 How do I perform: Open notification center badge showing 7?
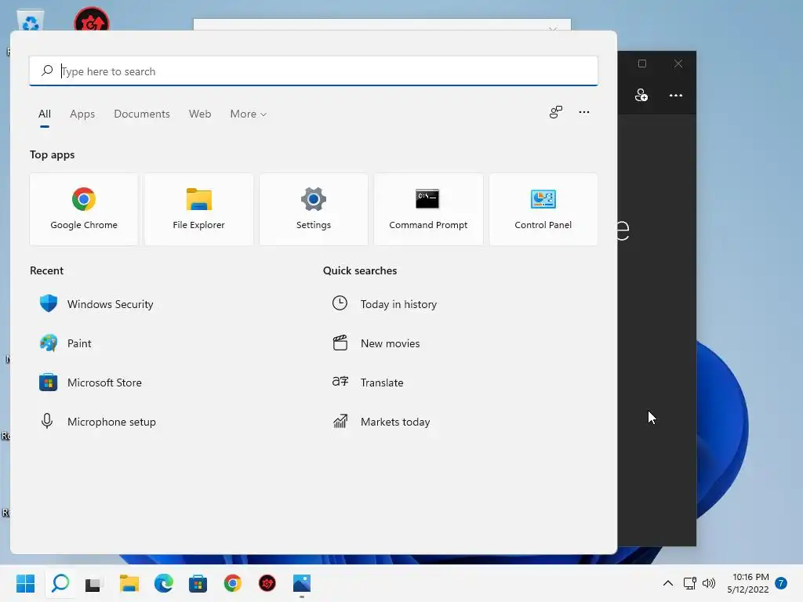point(781,583)
